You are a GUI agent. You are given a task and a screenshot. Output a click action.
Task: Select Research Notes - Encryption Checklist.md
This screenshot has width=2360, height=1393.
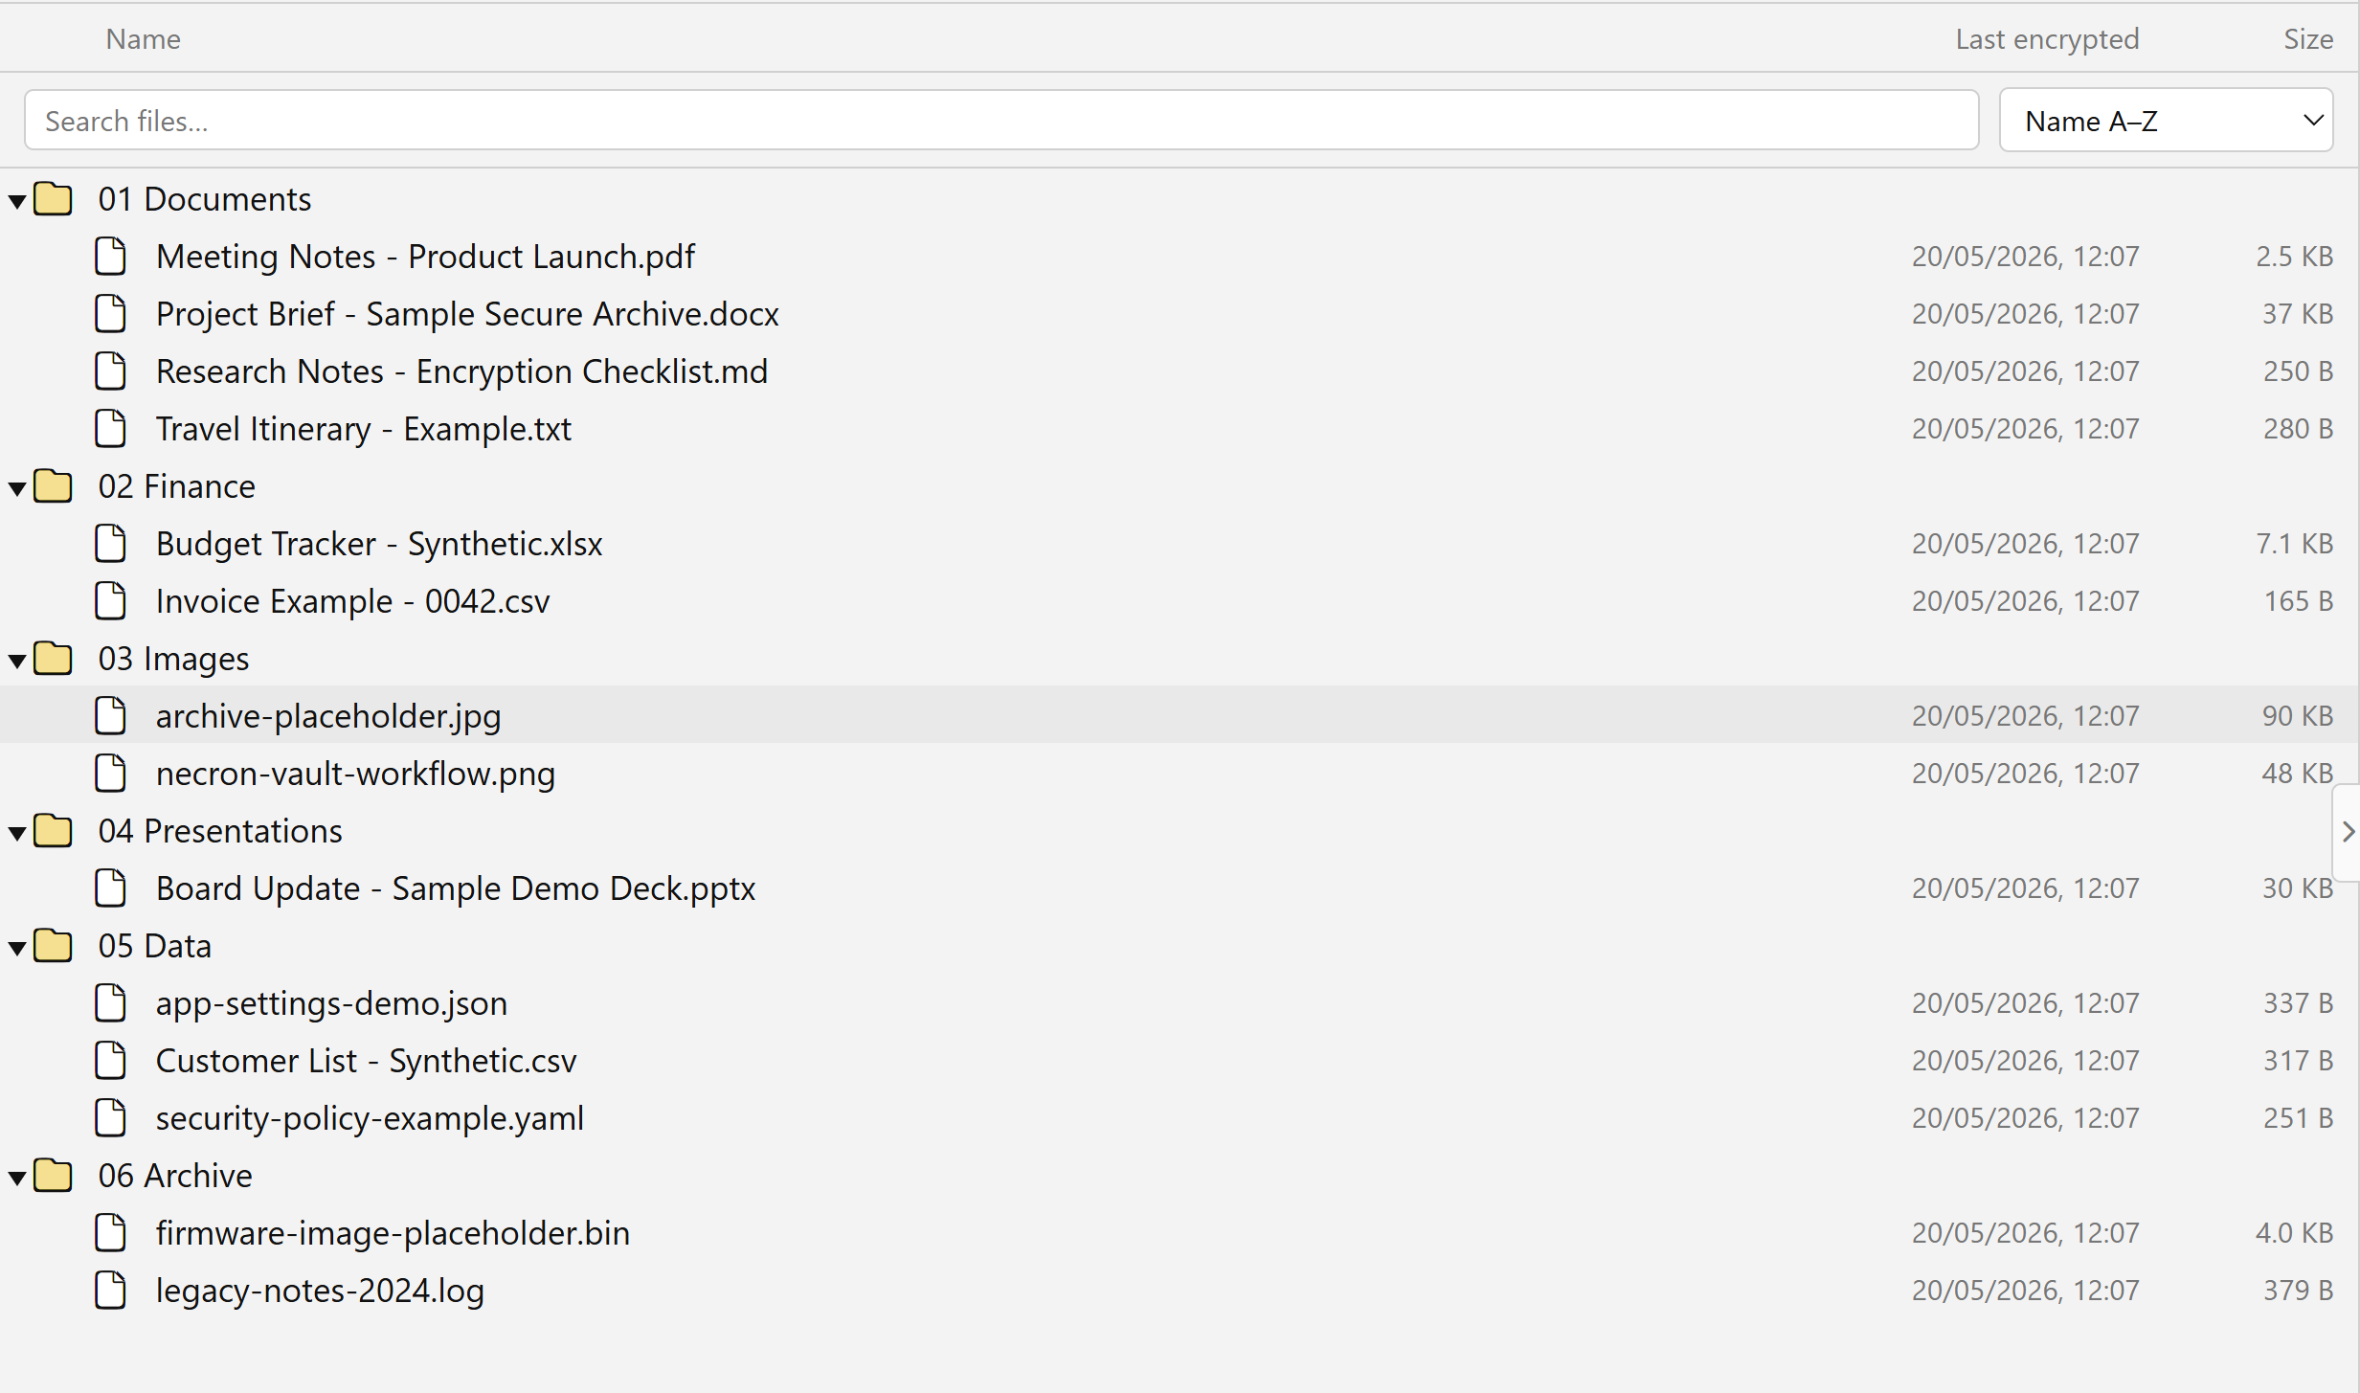tap(461, 371)
